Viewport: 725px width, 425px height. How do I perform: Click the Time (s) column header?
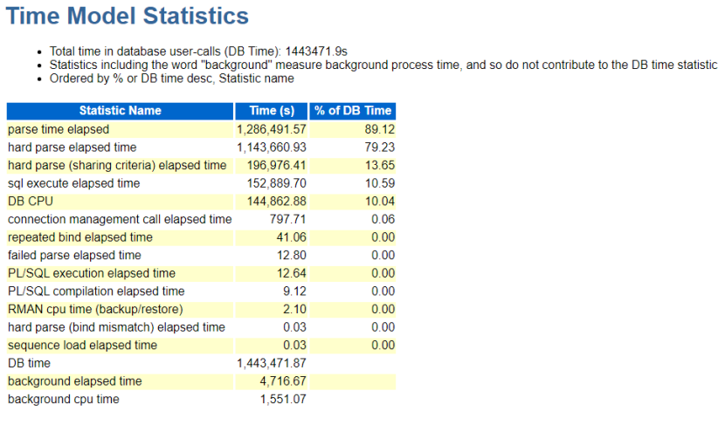(272, 111)
